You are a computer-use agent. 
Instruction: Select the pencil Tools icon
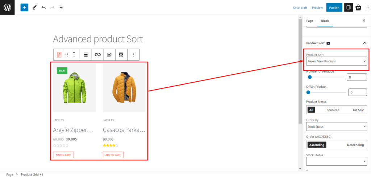click(34, 7)
